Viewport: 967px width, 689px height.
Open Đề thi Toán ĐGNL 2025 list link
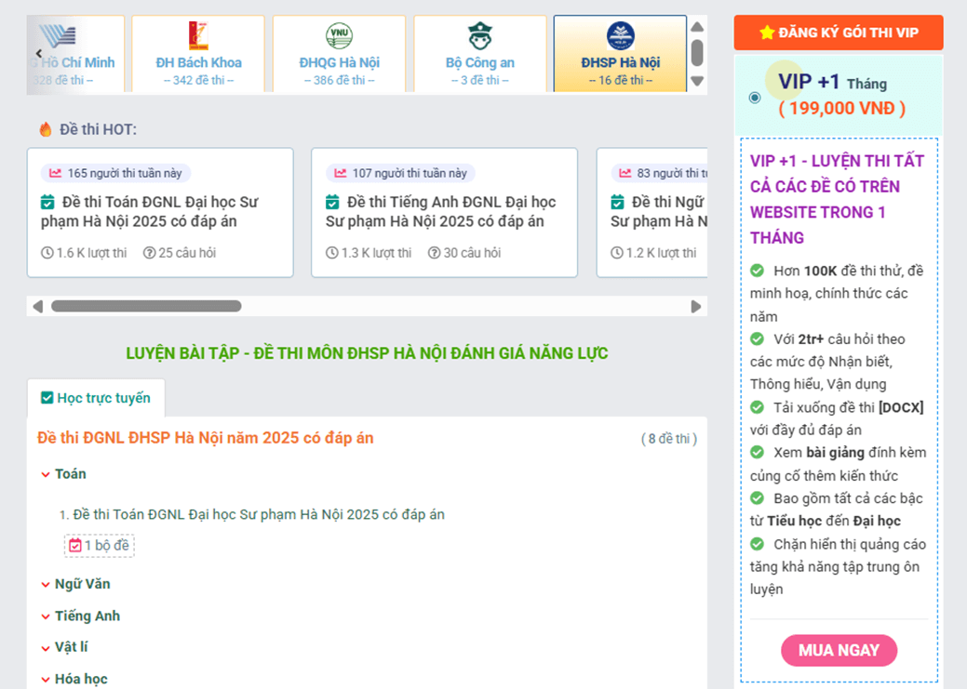pyautogui.click(x=259, y=514)
